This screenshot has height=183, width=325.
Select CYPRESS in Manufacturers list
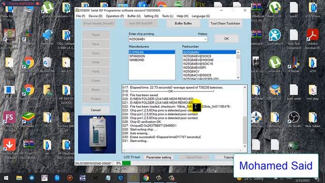tap(152, 52)
